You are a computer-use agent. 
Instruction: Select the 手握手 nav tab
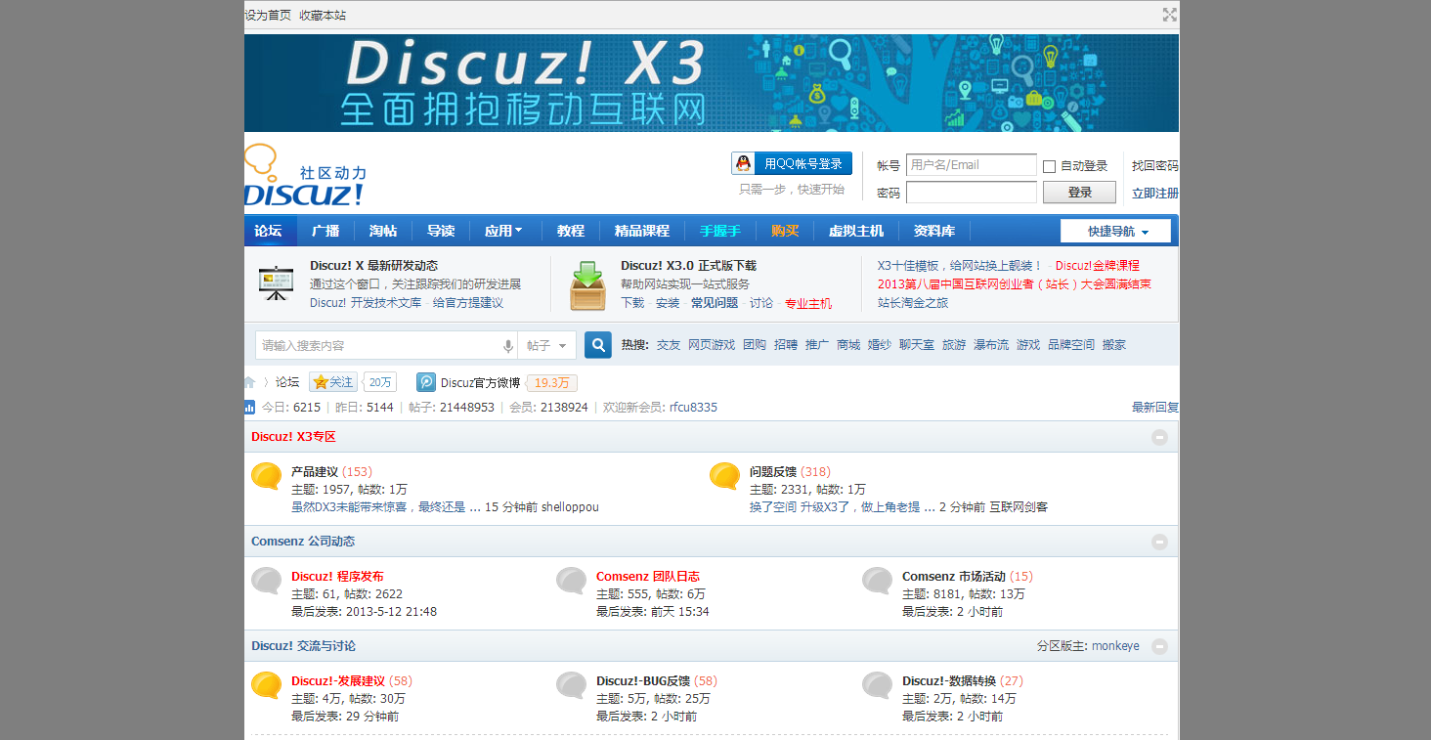(x=720, y=231)
